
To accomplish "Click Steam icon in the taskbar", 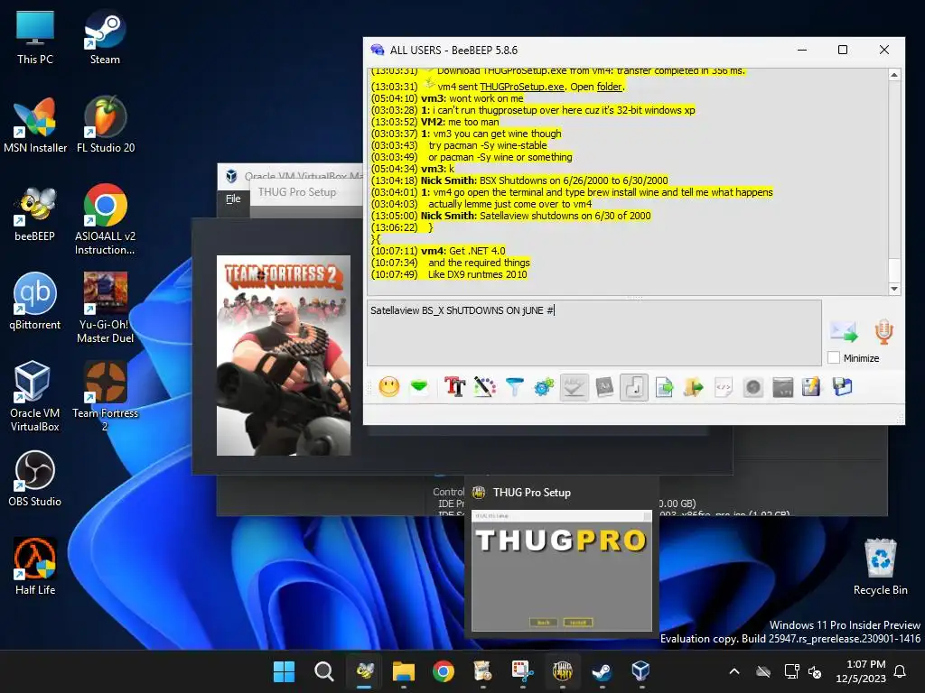I will coord(601,671).
